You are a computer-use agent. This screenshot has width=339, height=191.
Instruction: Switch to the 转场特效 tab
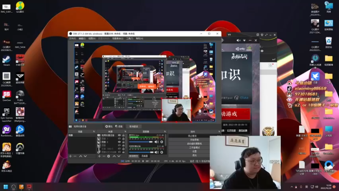(133, 156)
